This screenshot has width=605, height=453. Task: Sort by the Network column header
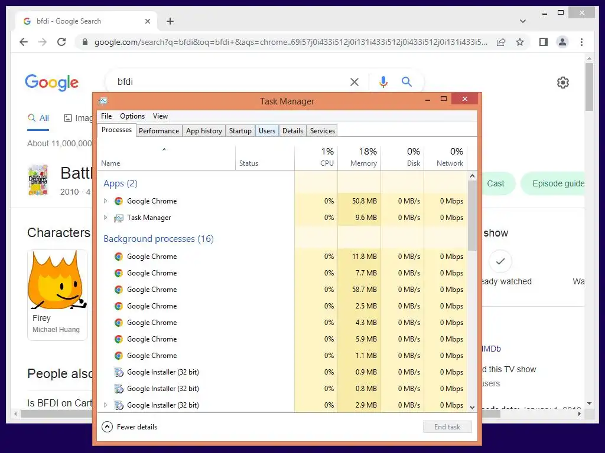coord(445,158)
